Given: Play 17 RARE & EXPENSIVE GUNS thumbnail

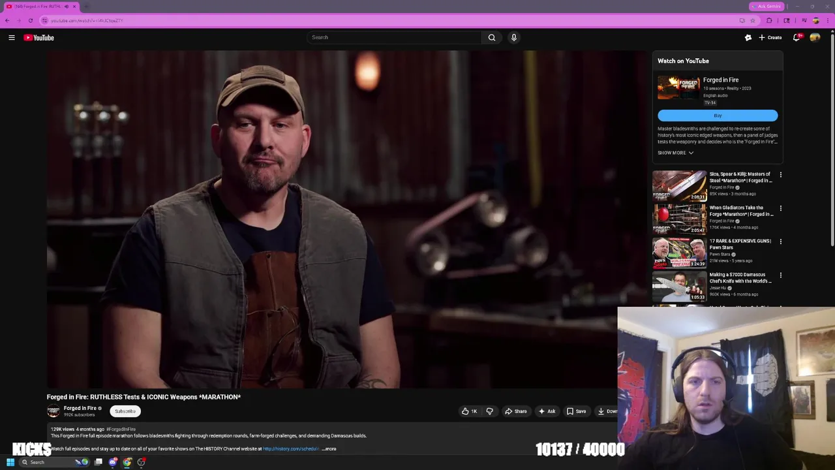Looking at the screenshot, I should (x=679, y=252).
